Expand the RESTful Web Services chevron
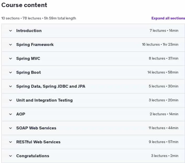185x163 pixels. click(x=10, y=142)
